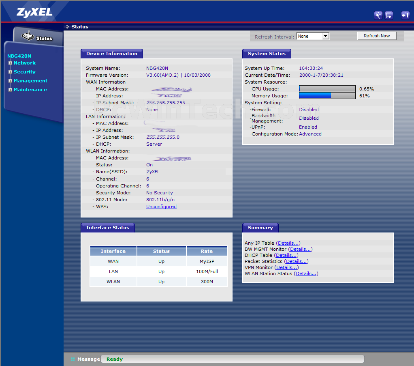Expand the Security tree node
This screenshot has width=414, height=366.
point(10,72)
